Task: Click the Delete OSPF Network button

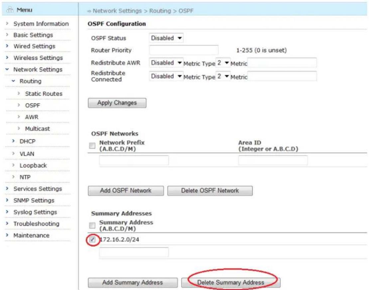Action: coord(210,191)
